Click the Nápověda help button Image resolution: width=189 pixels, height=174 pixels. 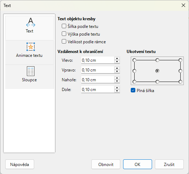20,164
